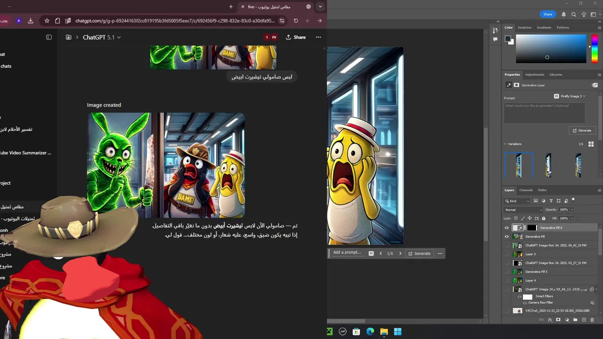Click the Photoshop workspace layout icon

(594, 15)
